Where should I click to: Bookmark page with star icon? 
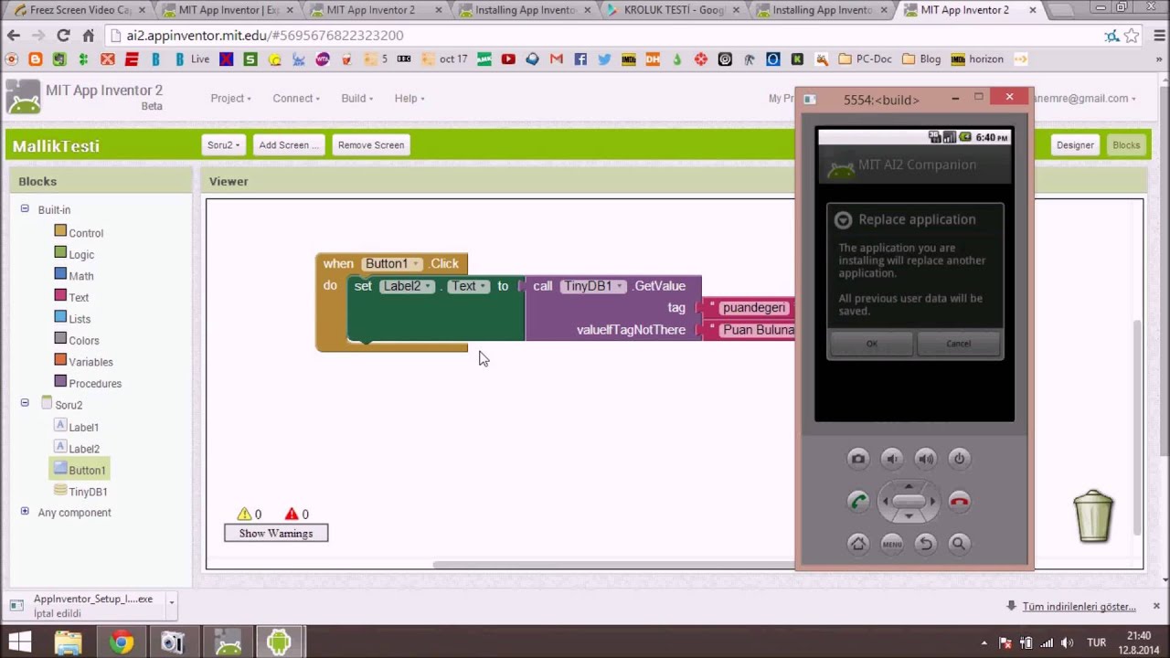1132,36
